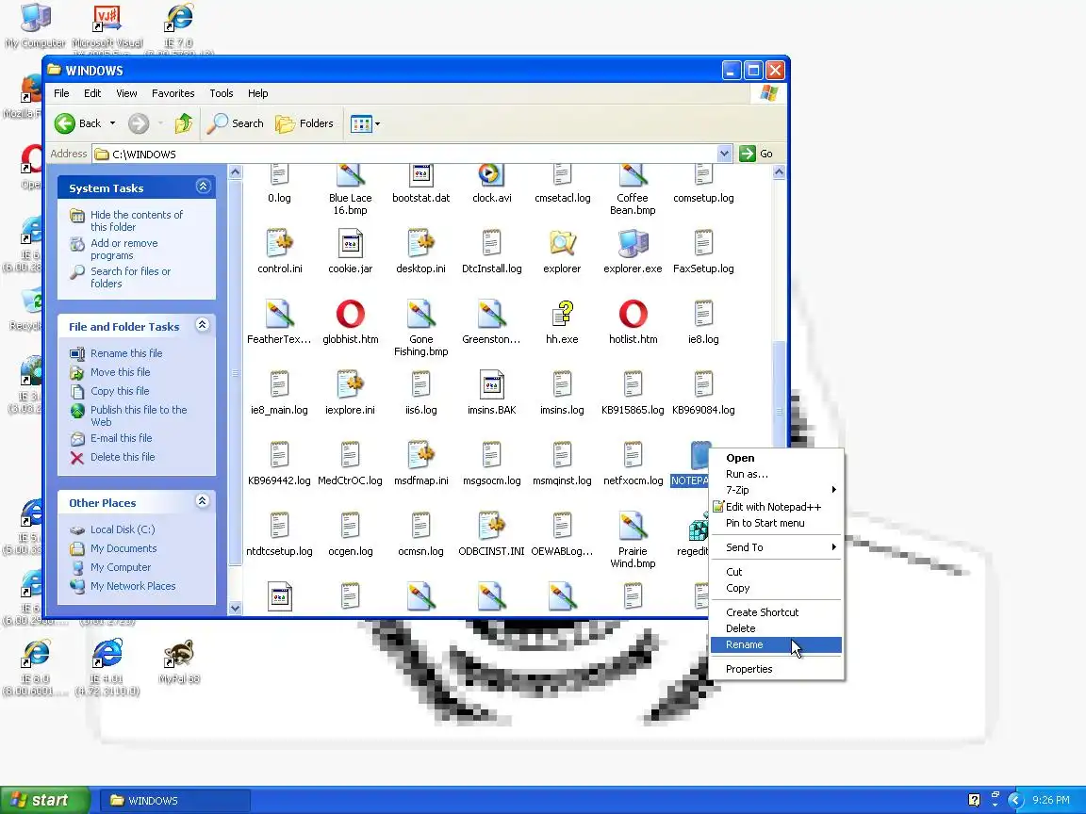Image resolution: width=1086 pixels, height=814 pixels.
Task: Open My Network Places link
Action: tap(133, 586)
